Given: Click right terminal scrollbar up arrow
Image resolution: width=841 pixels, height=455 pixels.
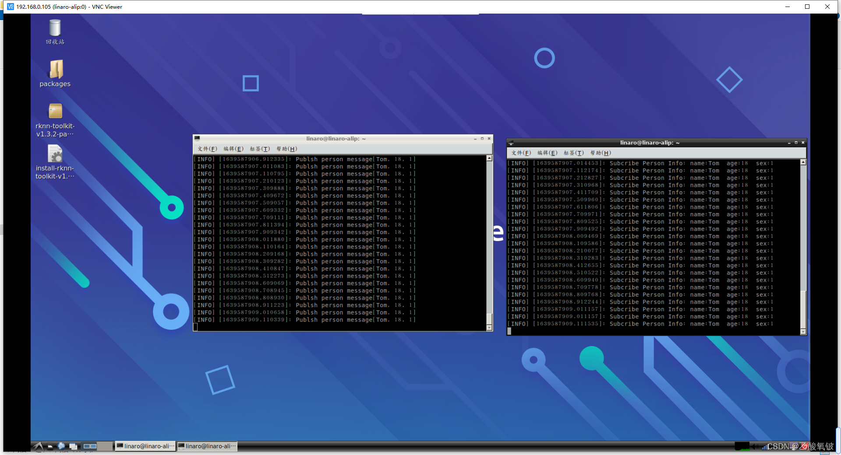Looking at the screenshot, I should (803, 162).
